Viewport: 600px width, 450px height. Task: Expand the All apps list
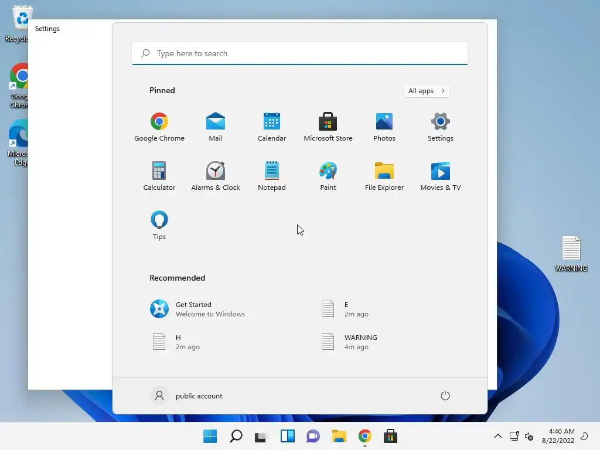pos(427,91)
